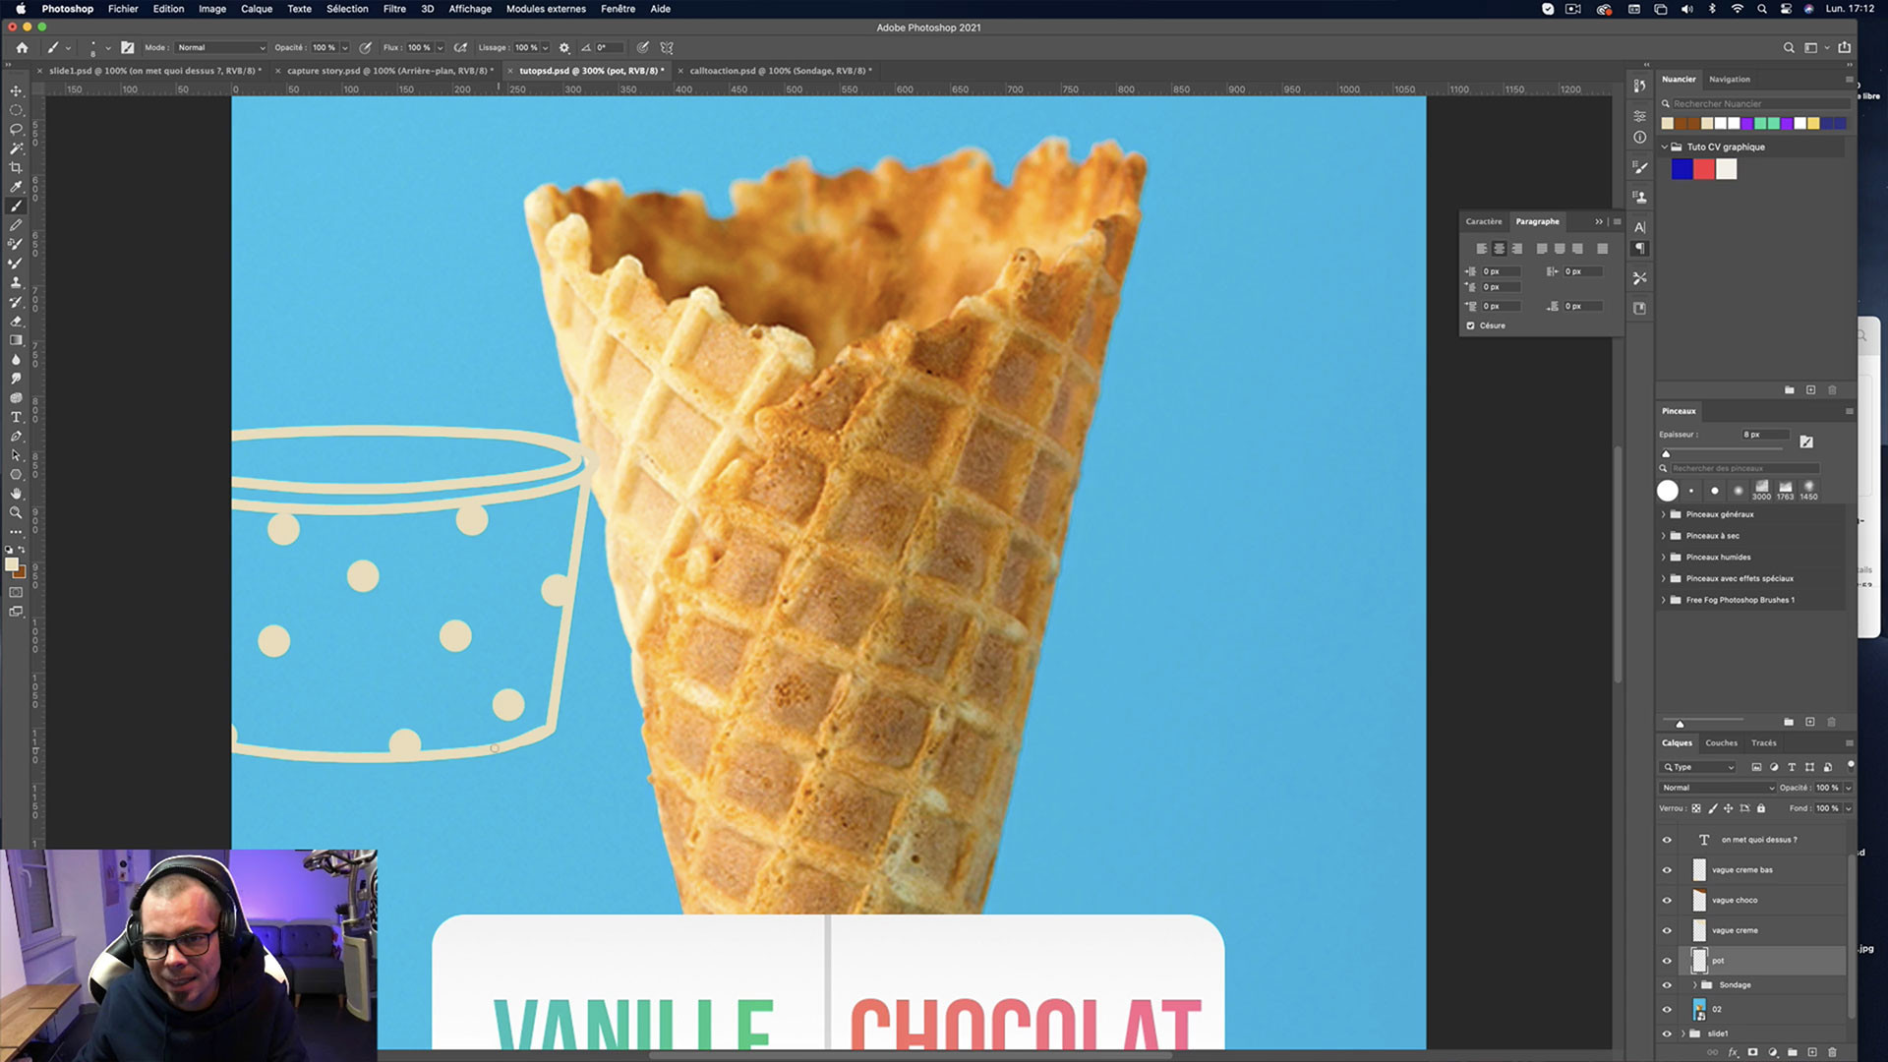This screenshot has height=1062, width=1888.
Task: Select the Crop tool
Action: coord(16,167)
